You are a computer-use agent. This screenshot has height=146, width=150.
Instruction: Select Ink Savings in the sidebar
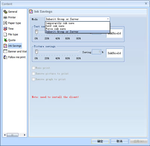[15, 46]
